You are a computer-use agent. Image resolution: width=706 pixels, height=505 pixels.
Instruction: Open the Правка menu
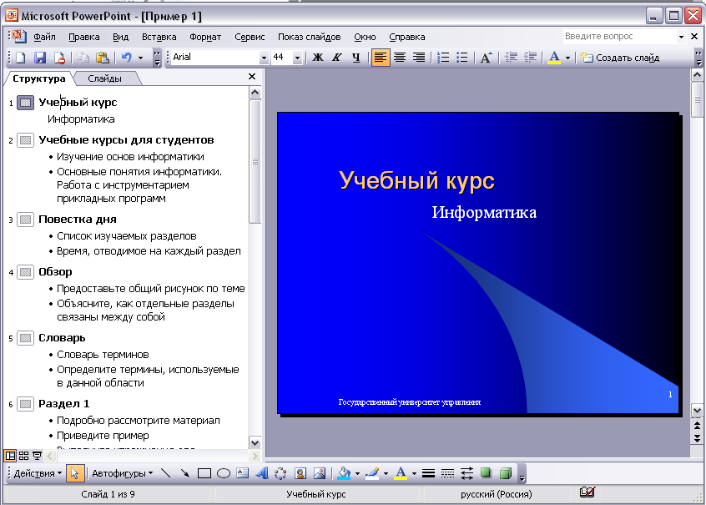pyautogui.click(x=83, y=37)
